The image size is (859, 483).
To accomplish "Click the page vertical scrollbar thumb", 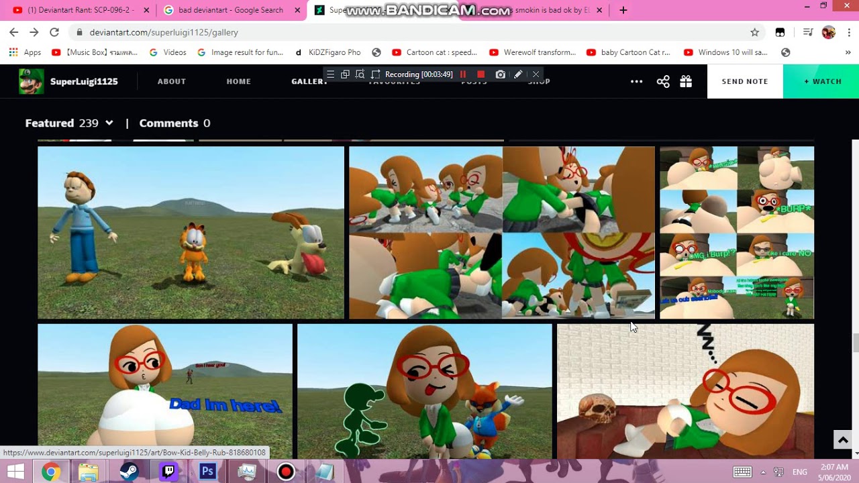I will [856, 342].
